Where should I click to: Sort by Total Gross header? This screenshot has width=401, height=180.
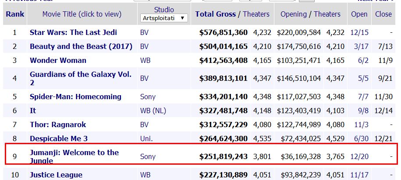(216, 14)
